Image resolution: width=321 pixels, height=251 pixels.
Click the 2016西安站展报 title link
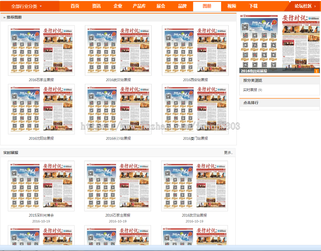[x=195, y=80]
